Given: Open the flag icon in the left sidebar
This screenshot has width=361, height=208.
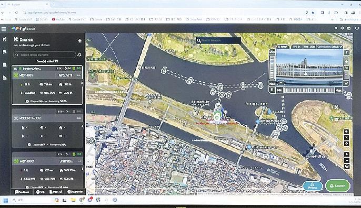Looking at the screenshot, I should coord(4,52).
